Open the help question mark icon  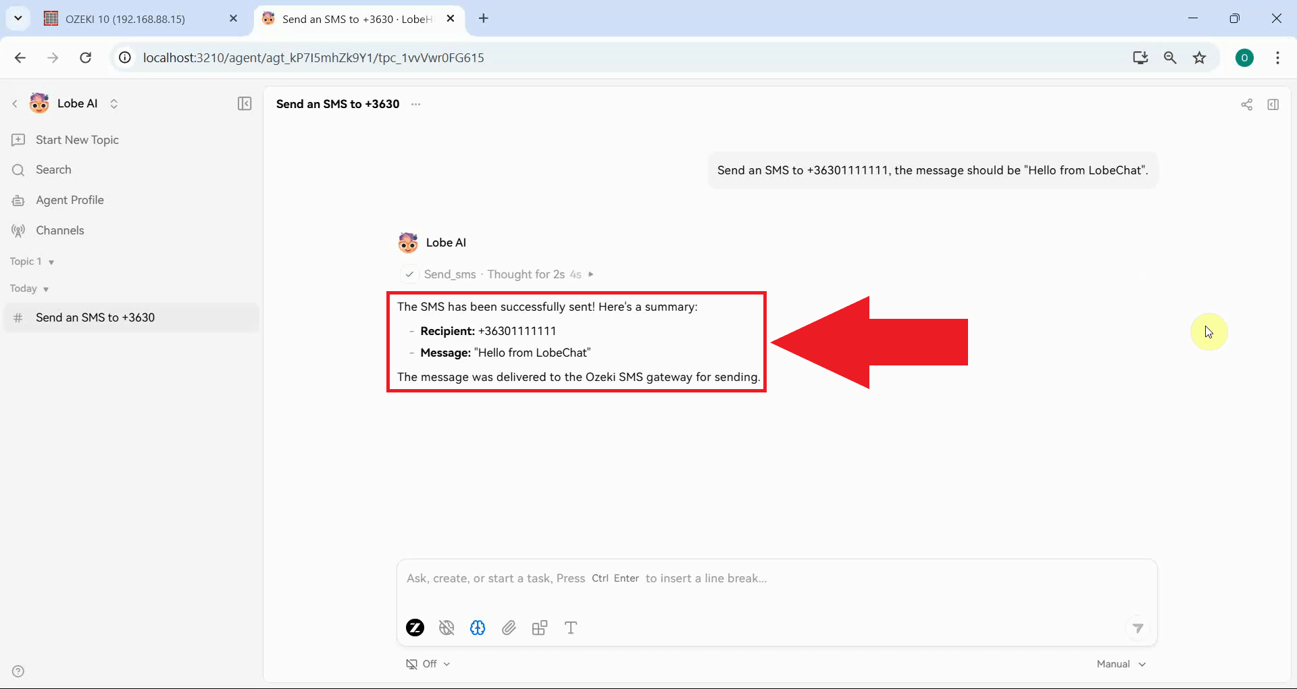coord(18,671)
